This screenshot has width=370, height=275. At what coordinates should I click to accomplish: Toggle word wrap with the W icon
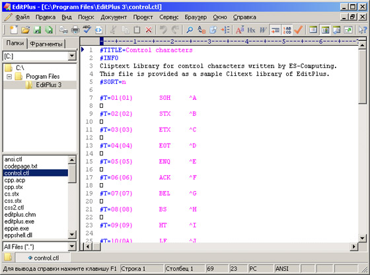263,30
